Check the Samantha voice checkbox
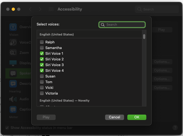The width and height of the screenshot is (183, 136). click(42, 48)
